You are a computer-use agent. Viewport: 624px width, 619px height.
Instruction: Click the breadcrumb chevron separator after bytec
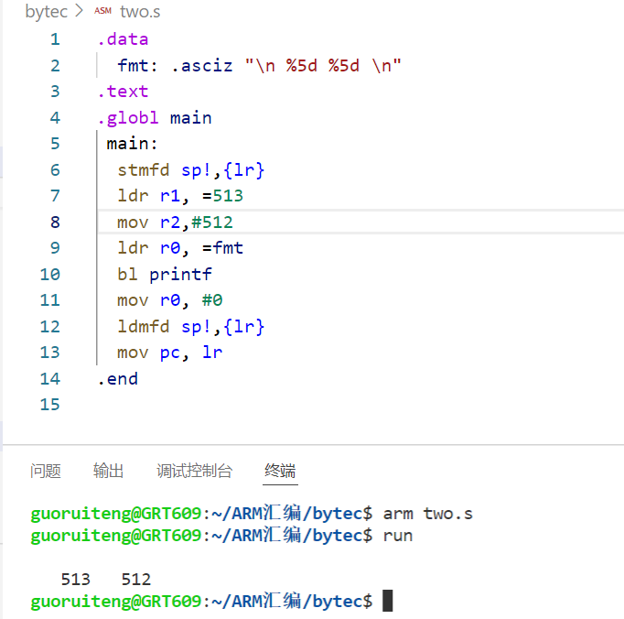pyautogui.click(x=80, y=11)
